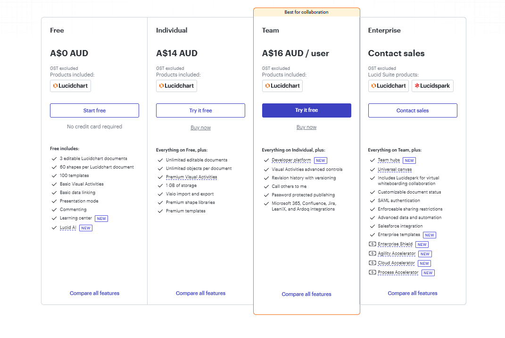Click the Password protected publishing feature

303,195
